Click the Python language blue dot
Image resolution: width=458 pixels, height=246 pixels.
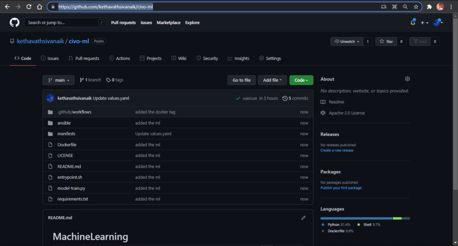pos(323,224)
